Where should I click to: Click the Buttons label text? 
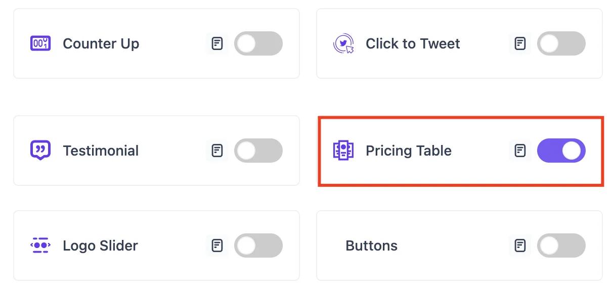(x=371, y=245)
